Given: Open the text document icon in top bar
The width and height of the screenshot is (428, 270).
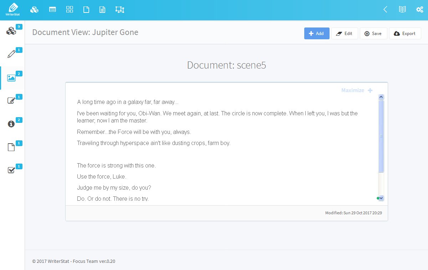Looking at the screenshot, I should point(102,10).
